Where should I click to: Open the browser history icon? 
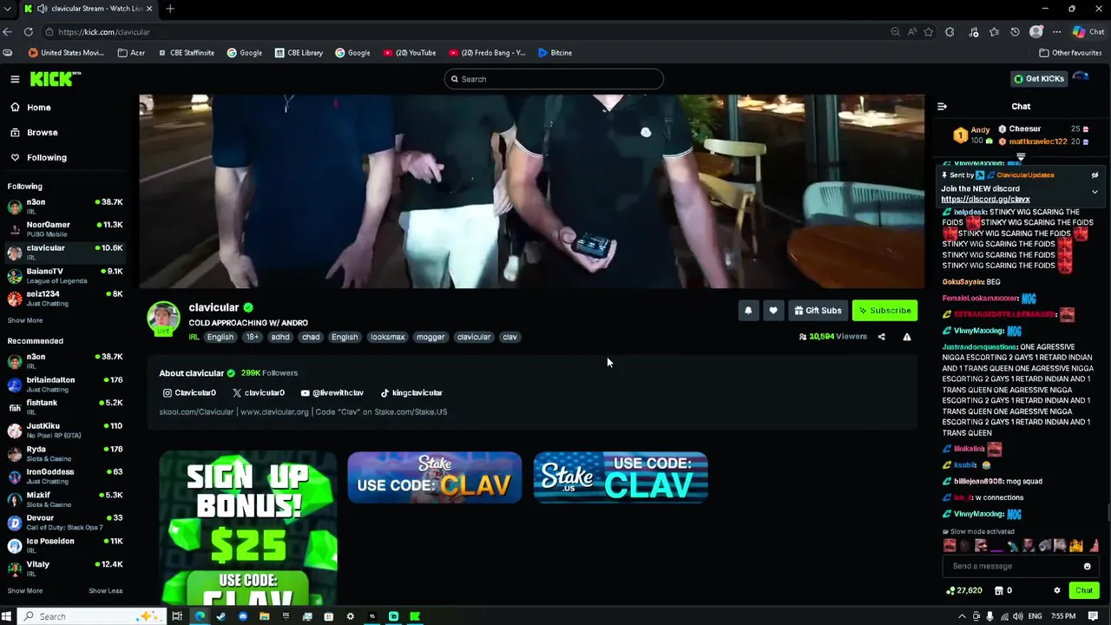(x=1015, y=32)
